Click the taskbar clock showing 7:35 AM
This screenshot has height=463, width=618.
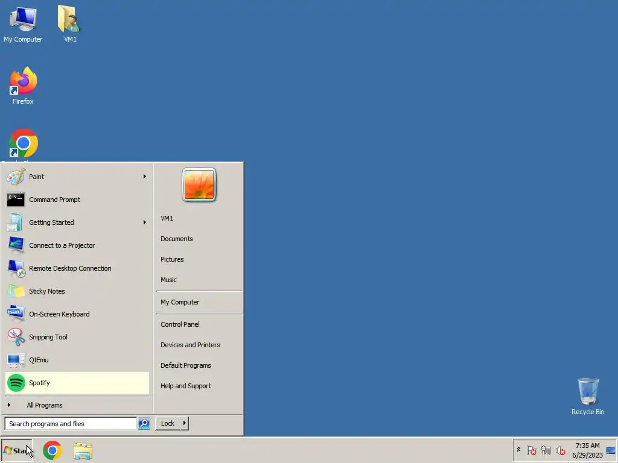click(x=587, y=450)
